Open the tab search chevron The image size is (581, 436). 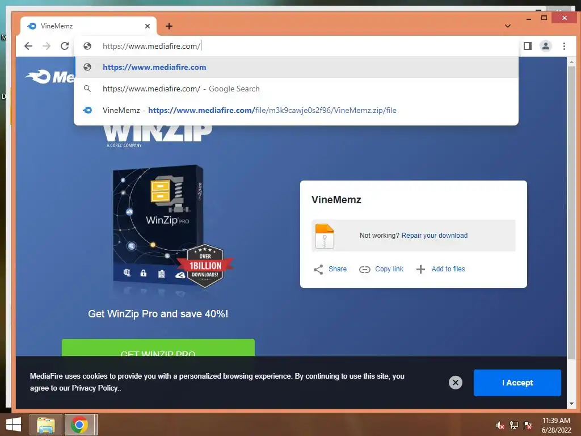coord(508,26)
